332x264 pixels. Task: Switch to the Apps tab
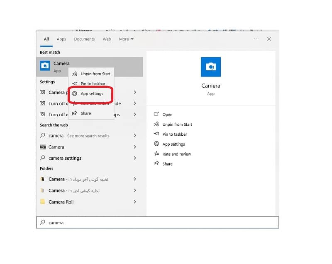click(61, 39)
